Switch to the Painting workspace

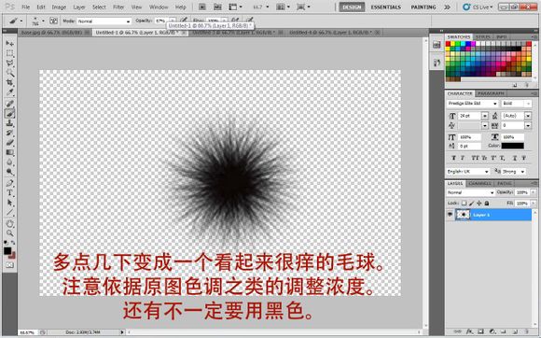point(423,7)
